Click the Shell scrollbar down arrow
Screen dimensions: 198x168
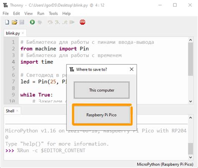[190, 157]
